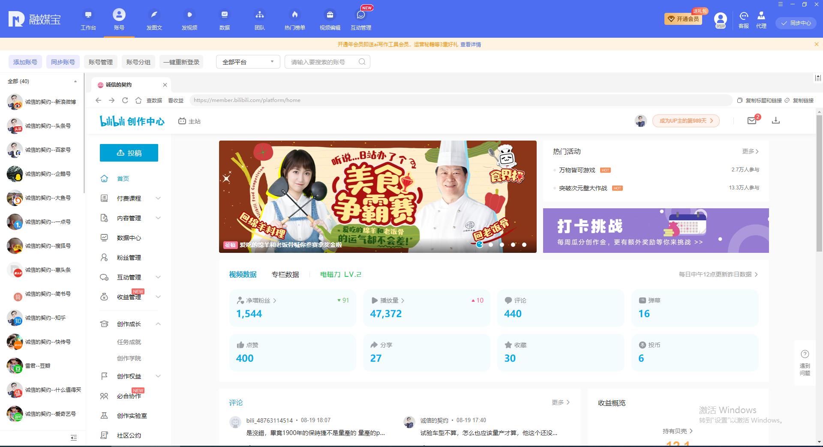
Task: Switch to the 专栏数据 tab
Action: (x=285, y=274)
